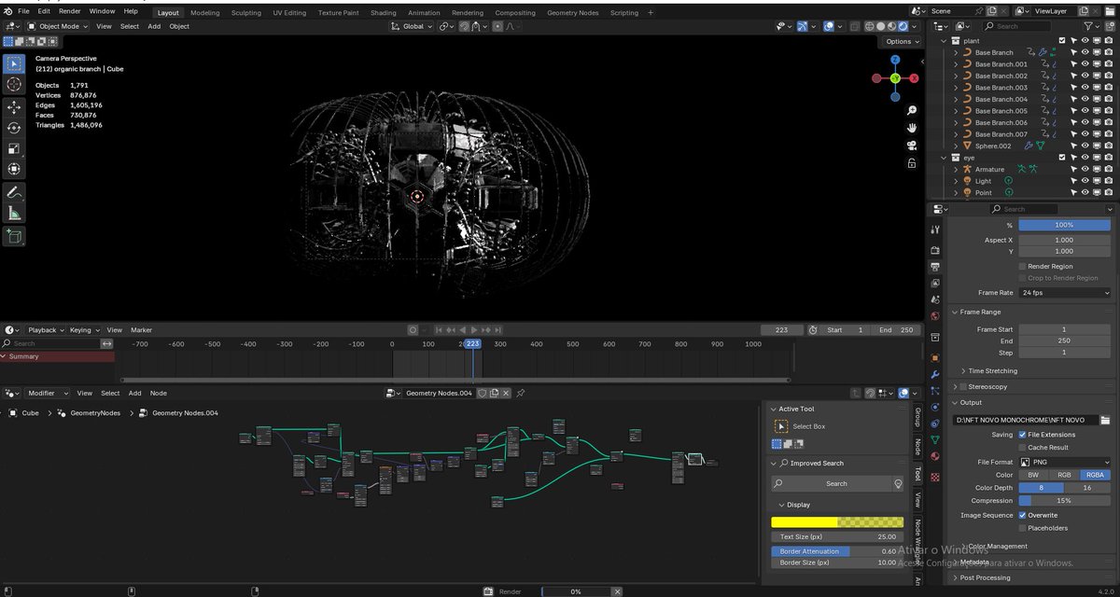This screenshot has width=1120, height=597.
Task: Hide Base Branch.003 in viewport
Action: [1085, 88]
